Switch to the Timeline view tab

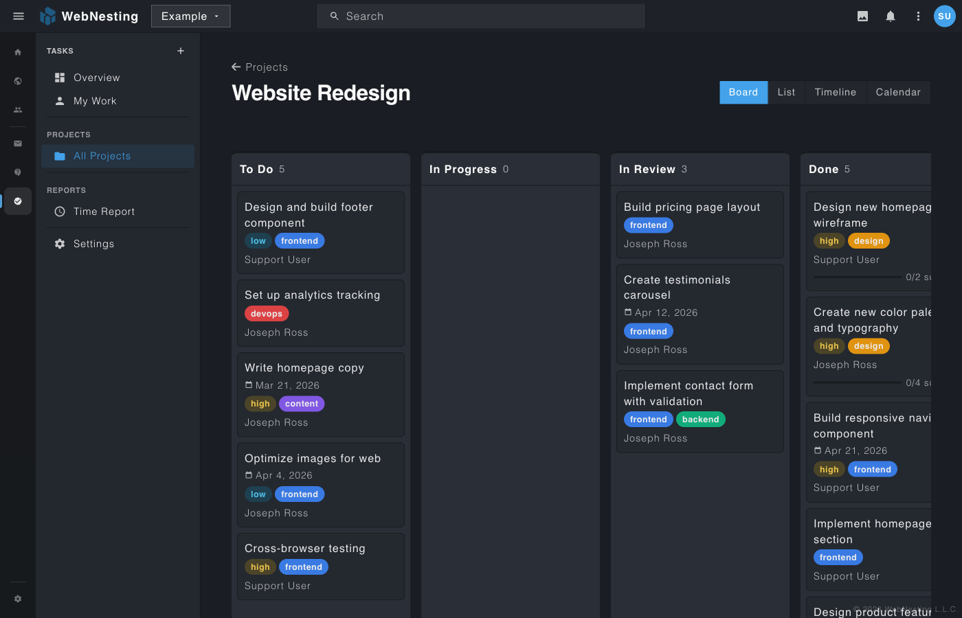[835, 92]
